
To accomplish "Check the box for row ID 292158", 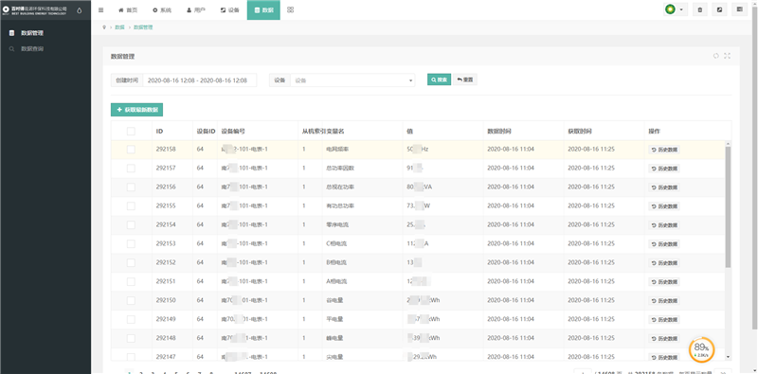I will point(131,150).
